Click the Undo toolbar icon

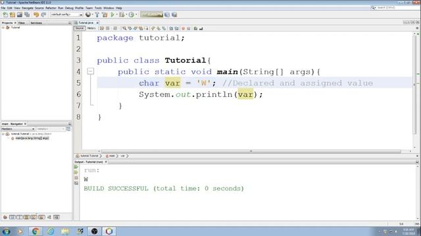click(x=36, y=14)
